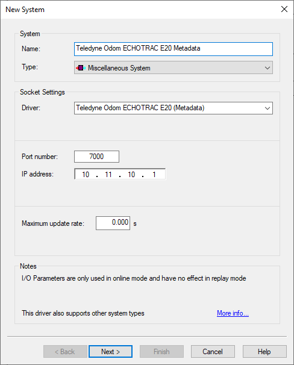Click the Miscellaneous System type icon
This screenshot has width=294, height=365.
point(81,68)
